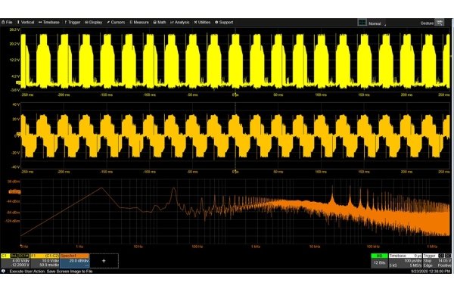454x295 pixels.
Task: Click the plus box to add trace
Action: coord(104,261)
